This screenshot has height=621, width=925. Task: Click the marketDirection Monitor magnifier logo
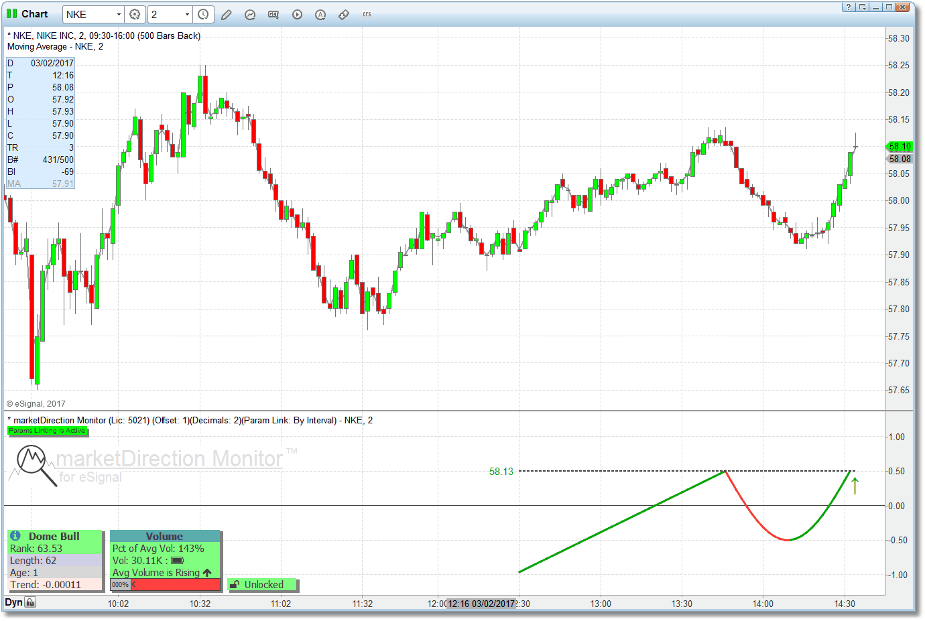click(x=37, y=465)
